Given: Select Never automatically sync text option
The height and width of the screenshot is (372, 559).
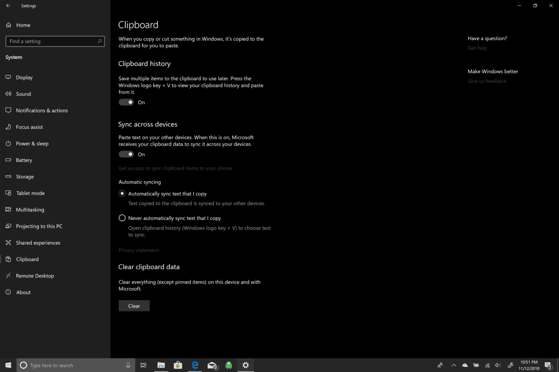Looking at the screenshot, I should pos(122,218).
